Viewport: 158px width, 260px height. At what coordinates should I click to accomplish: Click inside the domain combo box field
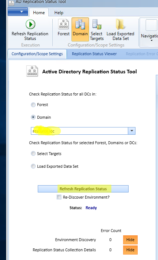(80, 131)
